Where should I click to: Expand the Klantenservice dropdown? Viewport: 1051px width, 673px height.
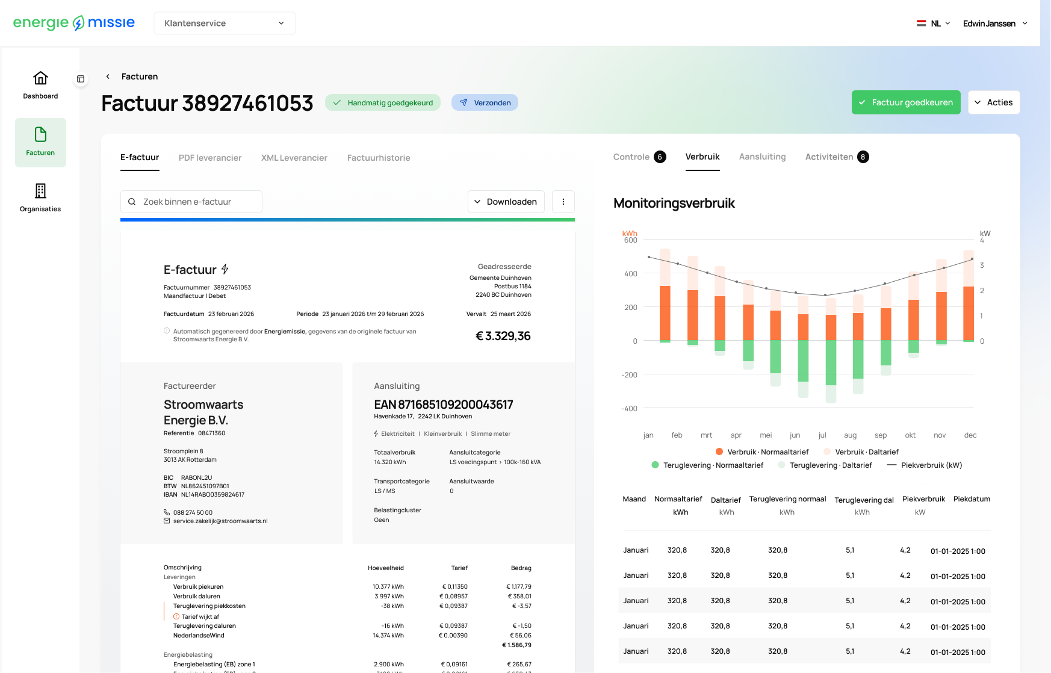tap(225, 23)
